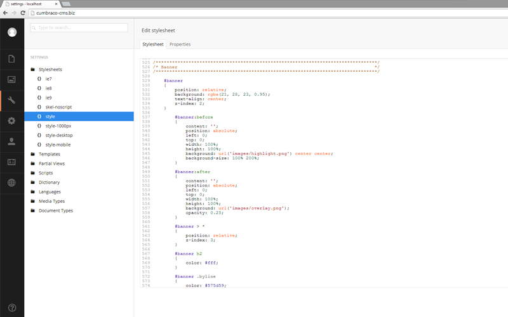Switch to the Properties tab
The height and width of the screenshot is (317, 508).
(180, 44)
